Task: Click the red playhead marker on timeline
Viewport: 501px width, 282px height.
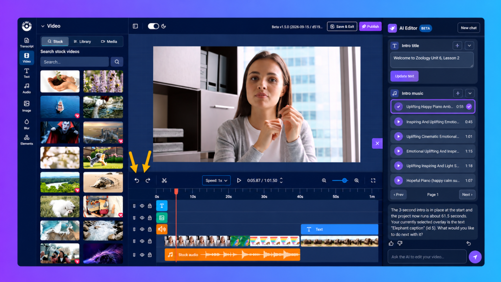Action: tap(176, 191)
